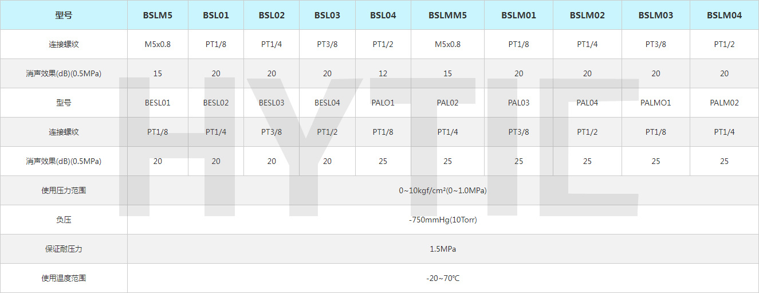Select the 0~10kgf/cm²(0~1.0MPa) pressure range value
The image size is (759, 293).
pyautogui.click(x=443, y=190)
